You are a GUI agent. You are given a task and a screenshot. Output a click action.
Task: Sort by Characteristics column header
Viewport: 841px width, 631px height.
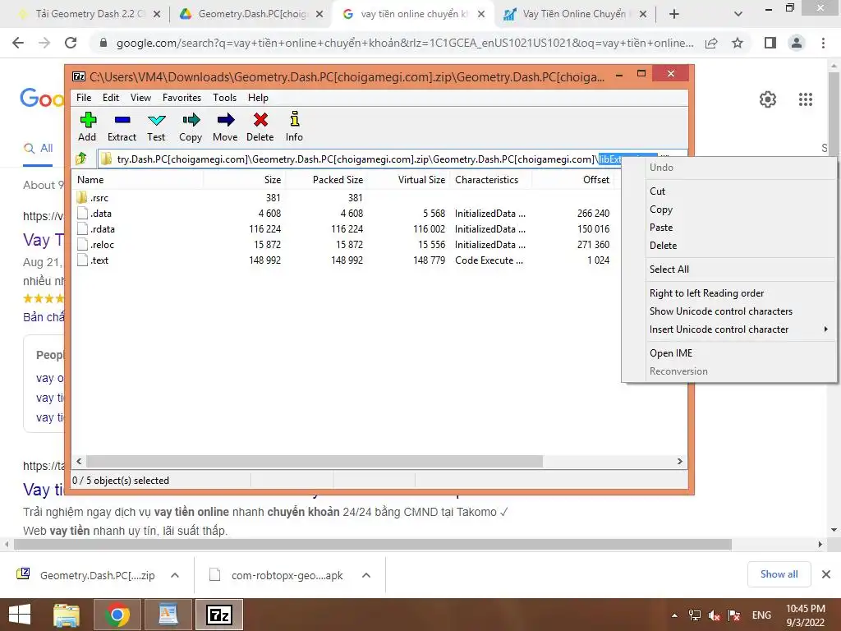tap(491, 180)
